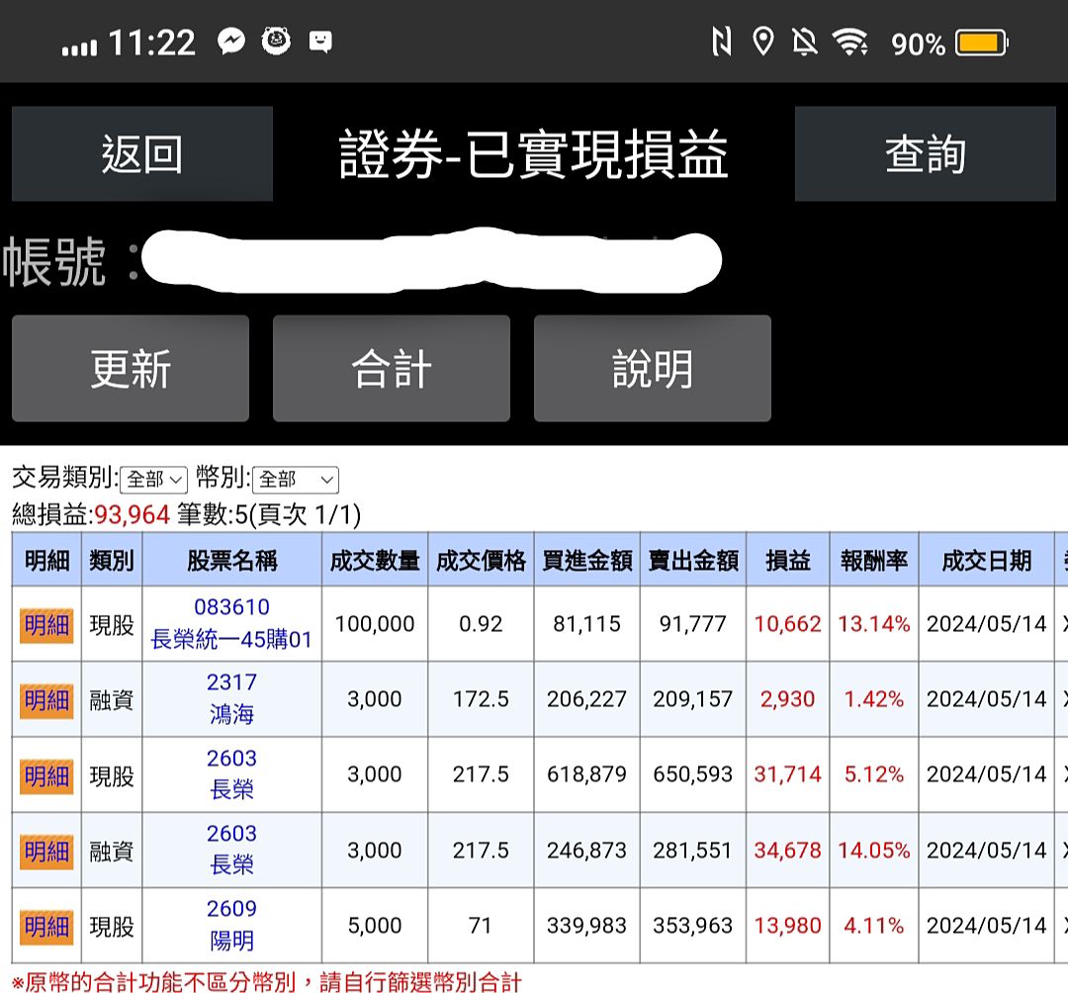The height and width of the screenshot is (993, 1068).
Task: Click the 證券-已實現損益 page title
Action: coord(534,154)
